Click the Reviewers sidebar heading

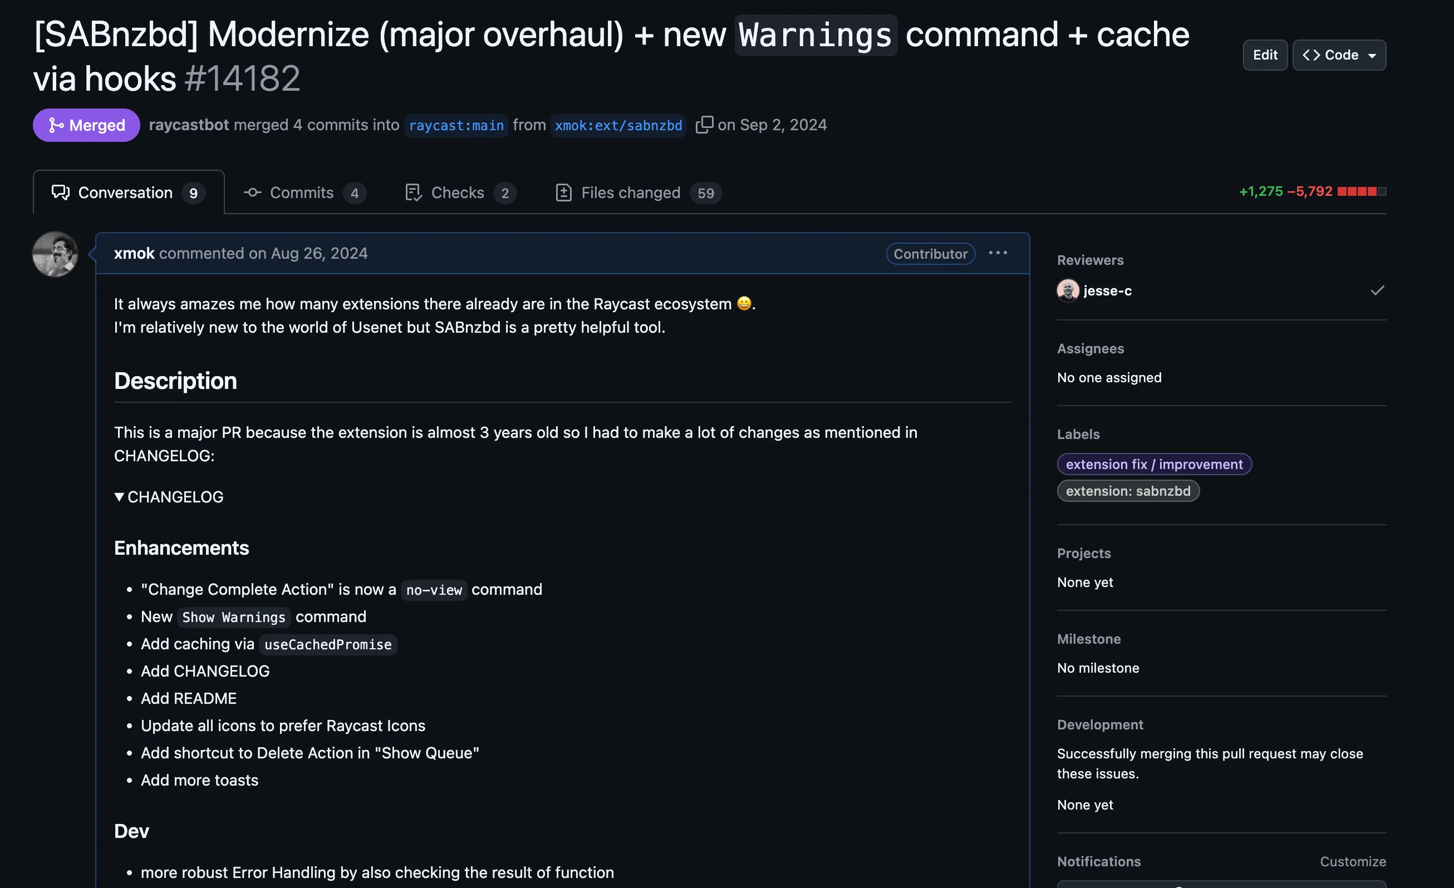(x=1090, y=260)
